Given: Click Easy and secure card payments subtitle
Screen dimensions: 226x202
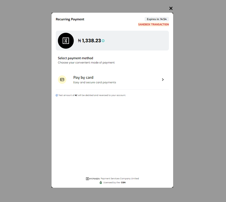Looking at the screenshot, I should click(x=95, y=82).
